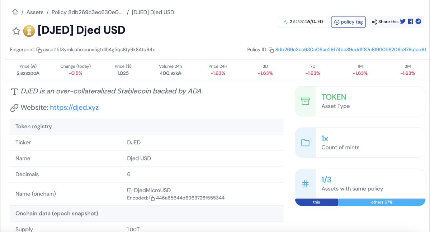The height and width of the screenshot is (232, 430).
Task: Select the 3M price change value
Action: [x=407, y=73]
